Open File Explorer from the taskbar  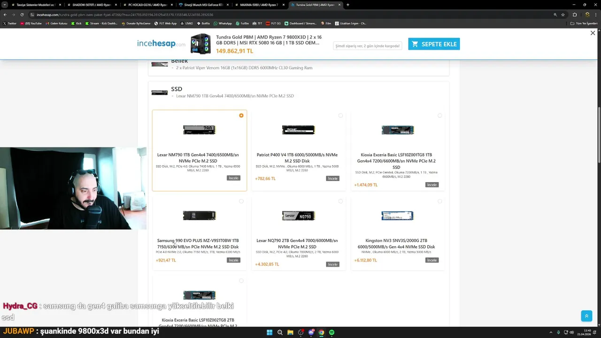pos(290,332)
